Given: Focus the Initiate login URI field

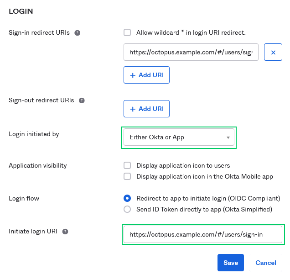Looking at the screenshot, I should pyautogui.click(x=202, y=234).
